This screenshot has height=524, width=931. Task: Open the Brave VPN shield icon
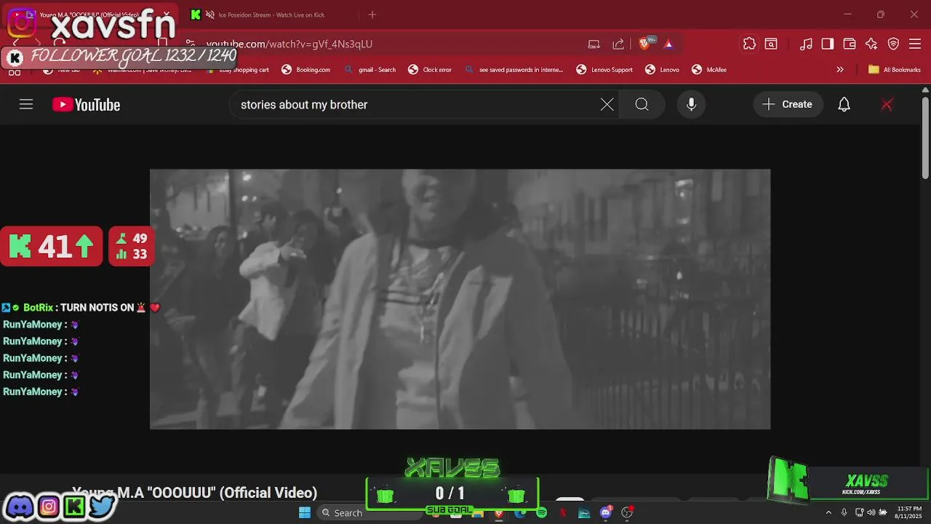[x=893, y=44]
